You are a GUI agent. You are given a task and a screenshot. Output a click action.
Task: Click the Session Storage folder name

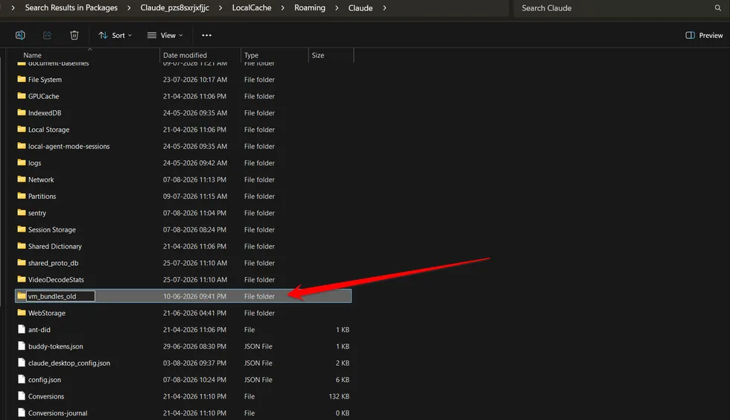click(51, 229)
